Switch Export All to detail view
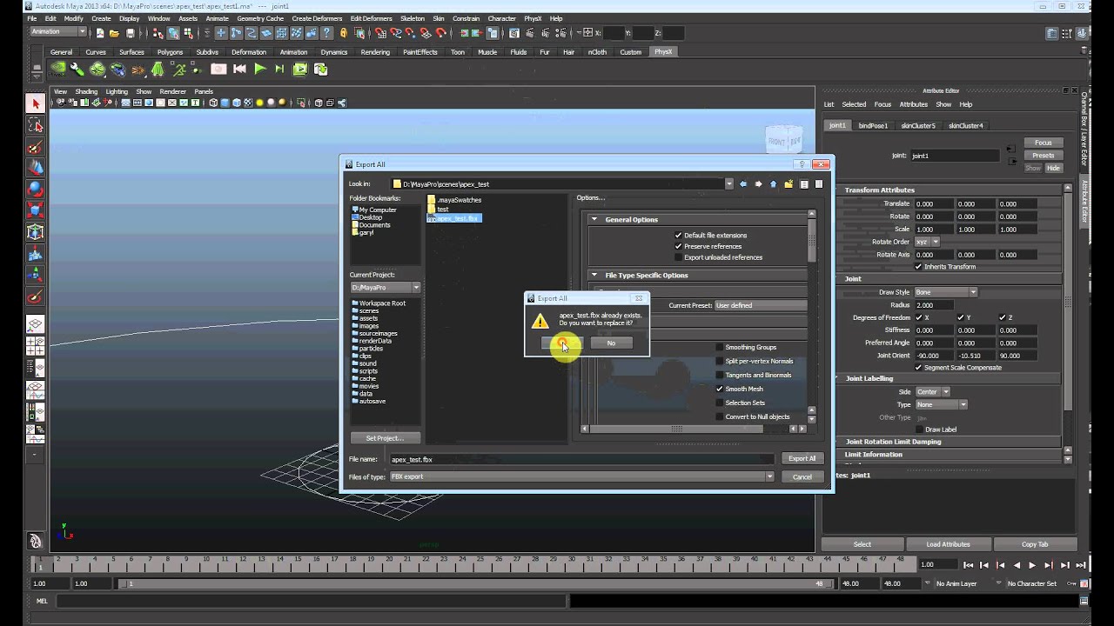The height and width of the screenshot is (626, 1114). (x=819, y=184)
